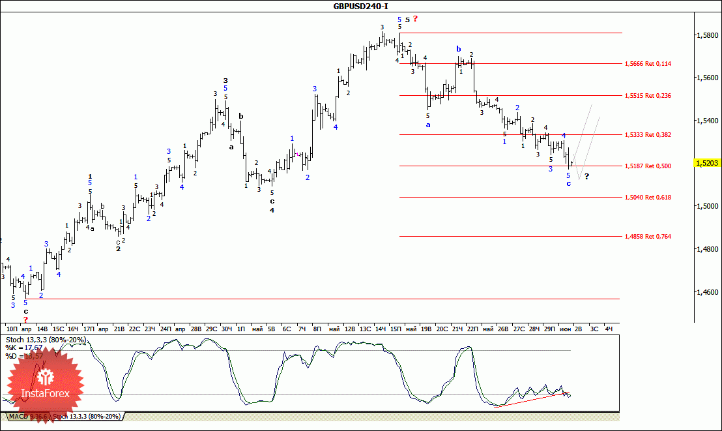Select the 1,5515 Ret 0,236 level label
This screenshot has width=722, height=431.
(648, 95)
